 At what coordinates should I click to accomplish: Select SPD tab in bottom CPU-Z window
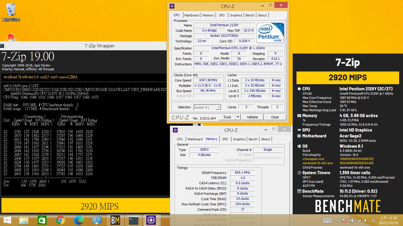pos(225,139)
